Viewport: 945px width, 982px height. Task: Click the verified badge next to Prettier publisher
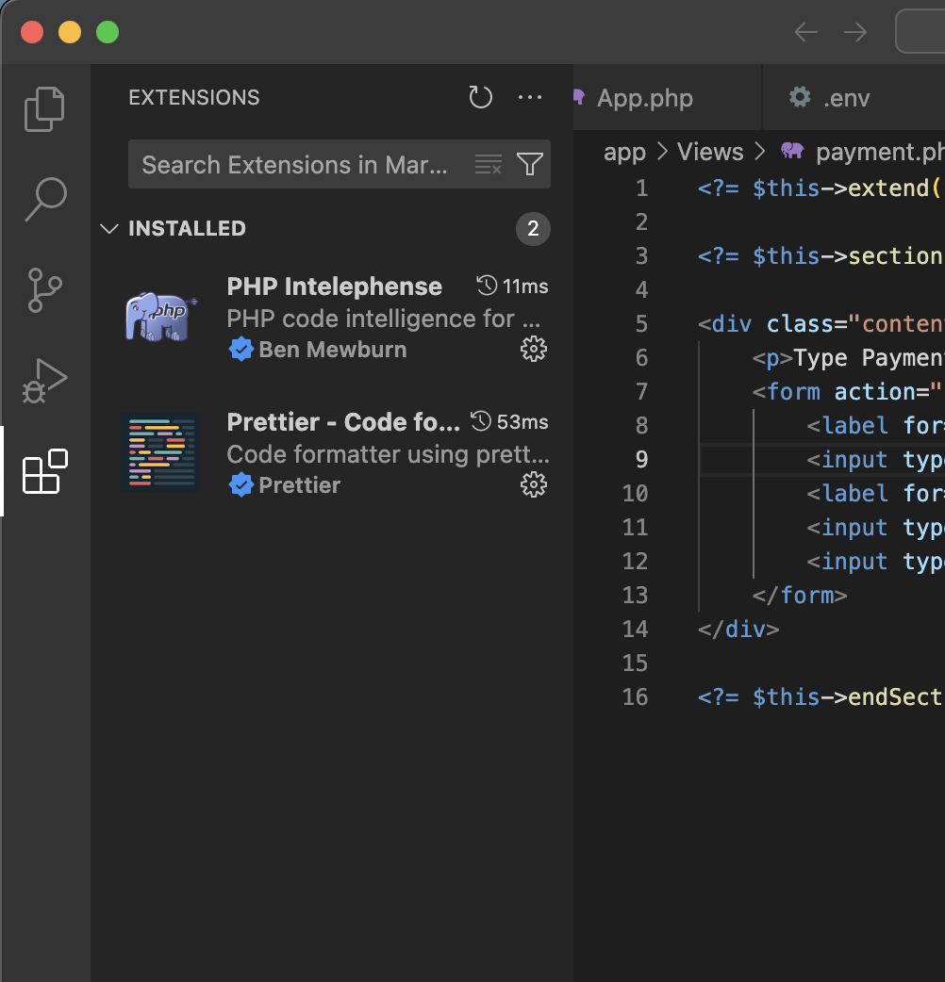[241, 485]
